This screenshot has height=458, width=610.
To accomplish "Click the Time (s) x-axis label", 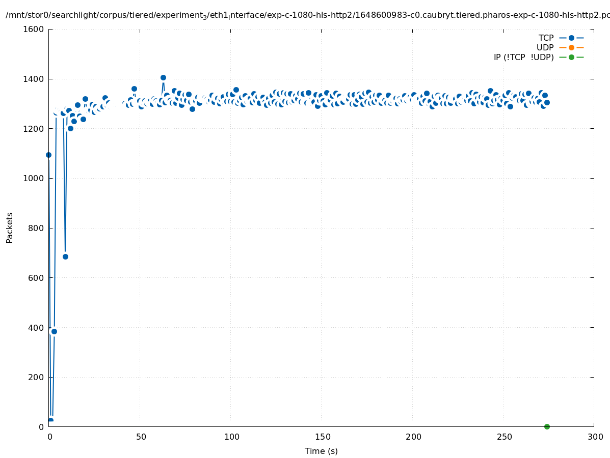I will point(321,451).
